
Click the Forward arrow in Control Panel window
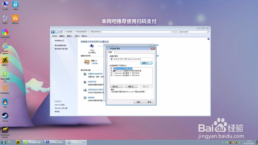coord(57,32)
